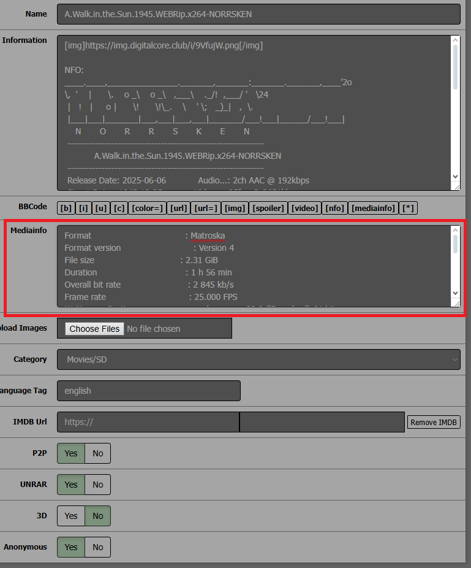Insert the [nfo] BBCode tag
Viewport: 471px width, 568px height.
click(x=334, y=208)
